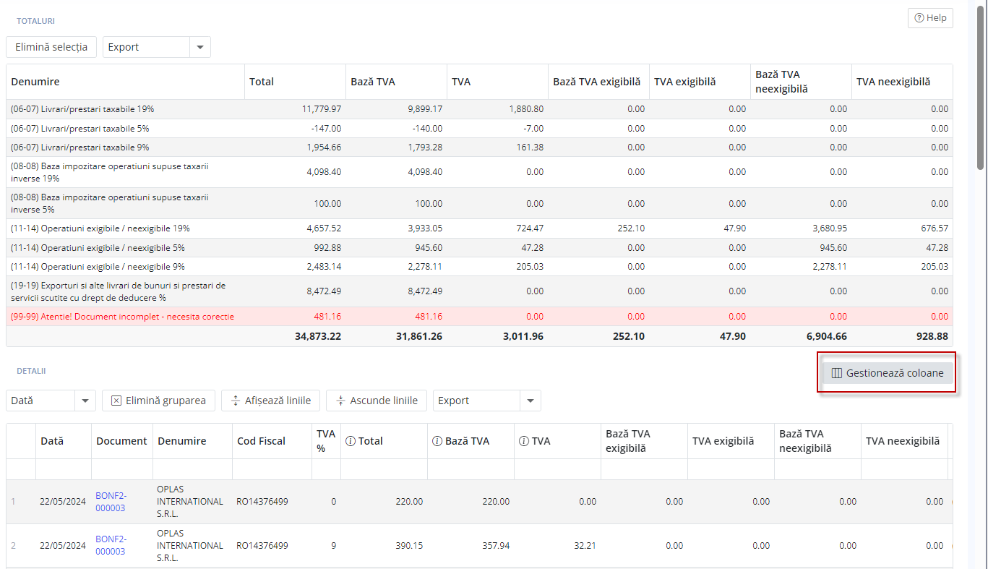This screenshot has width=988, height=569.
Task: Sort by Denumire header in totals table
Action: pyautogui.click(x=35, y=82)
